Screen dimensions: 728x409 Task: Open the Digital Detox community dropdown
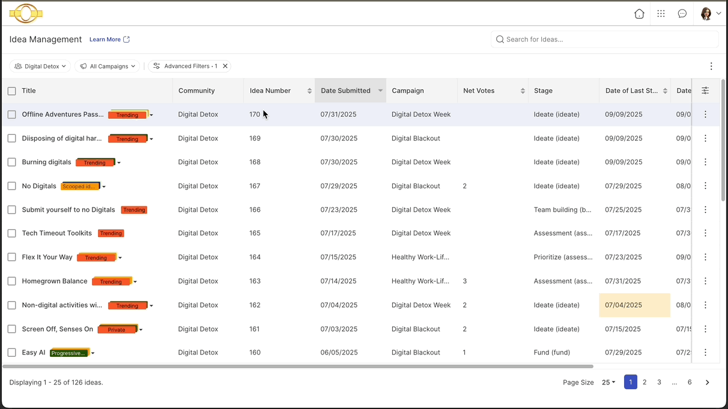[40, 66]
